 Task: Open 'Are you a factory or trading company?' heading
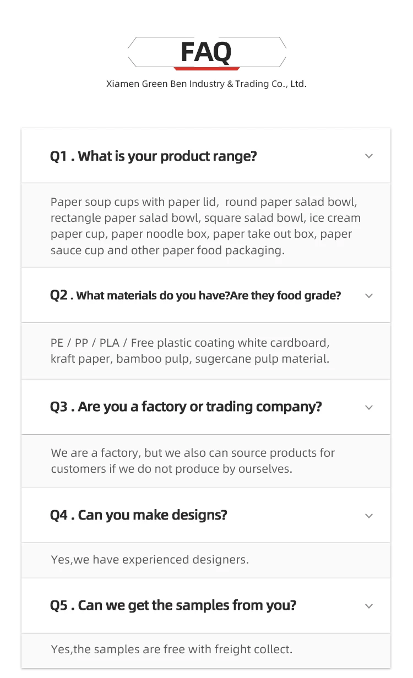tap(186, 407)
